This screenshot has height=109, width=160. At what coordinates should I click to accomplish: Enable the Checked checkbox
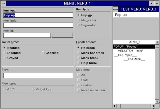point(43,53)
